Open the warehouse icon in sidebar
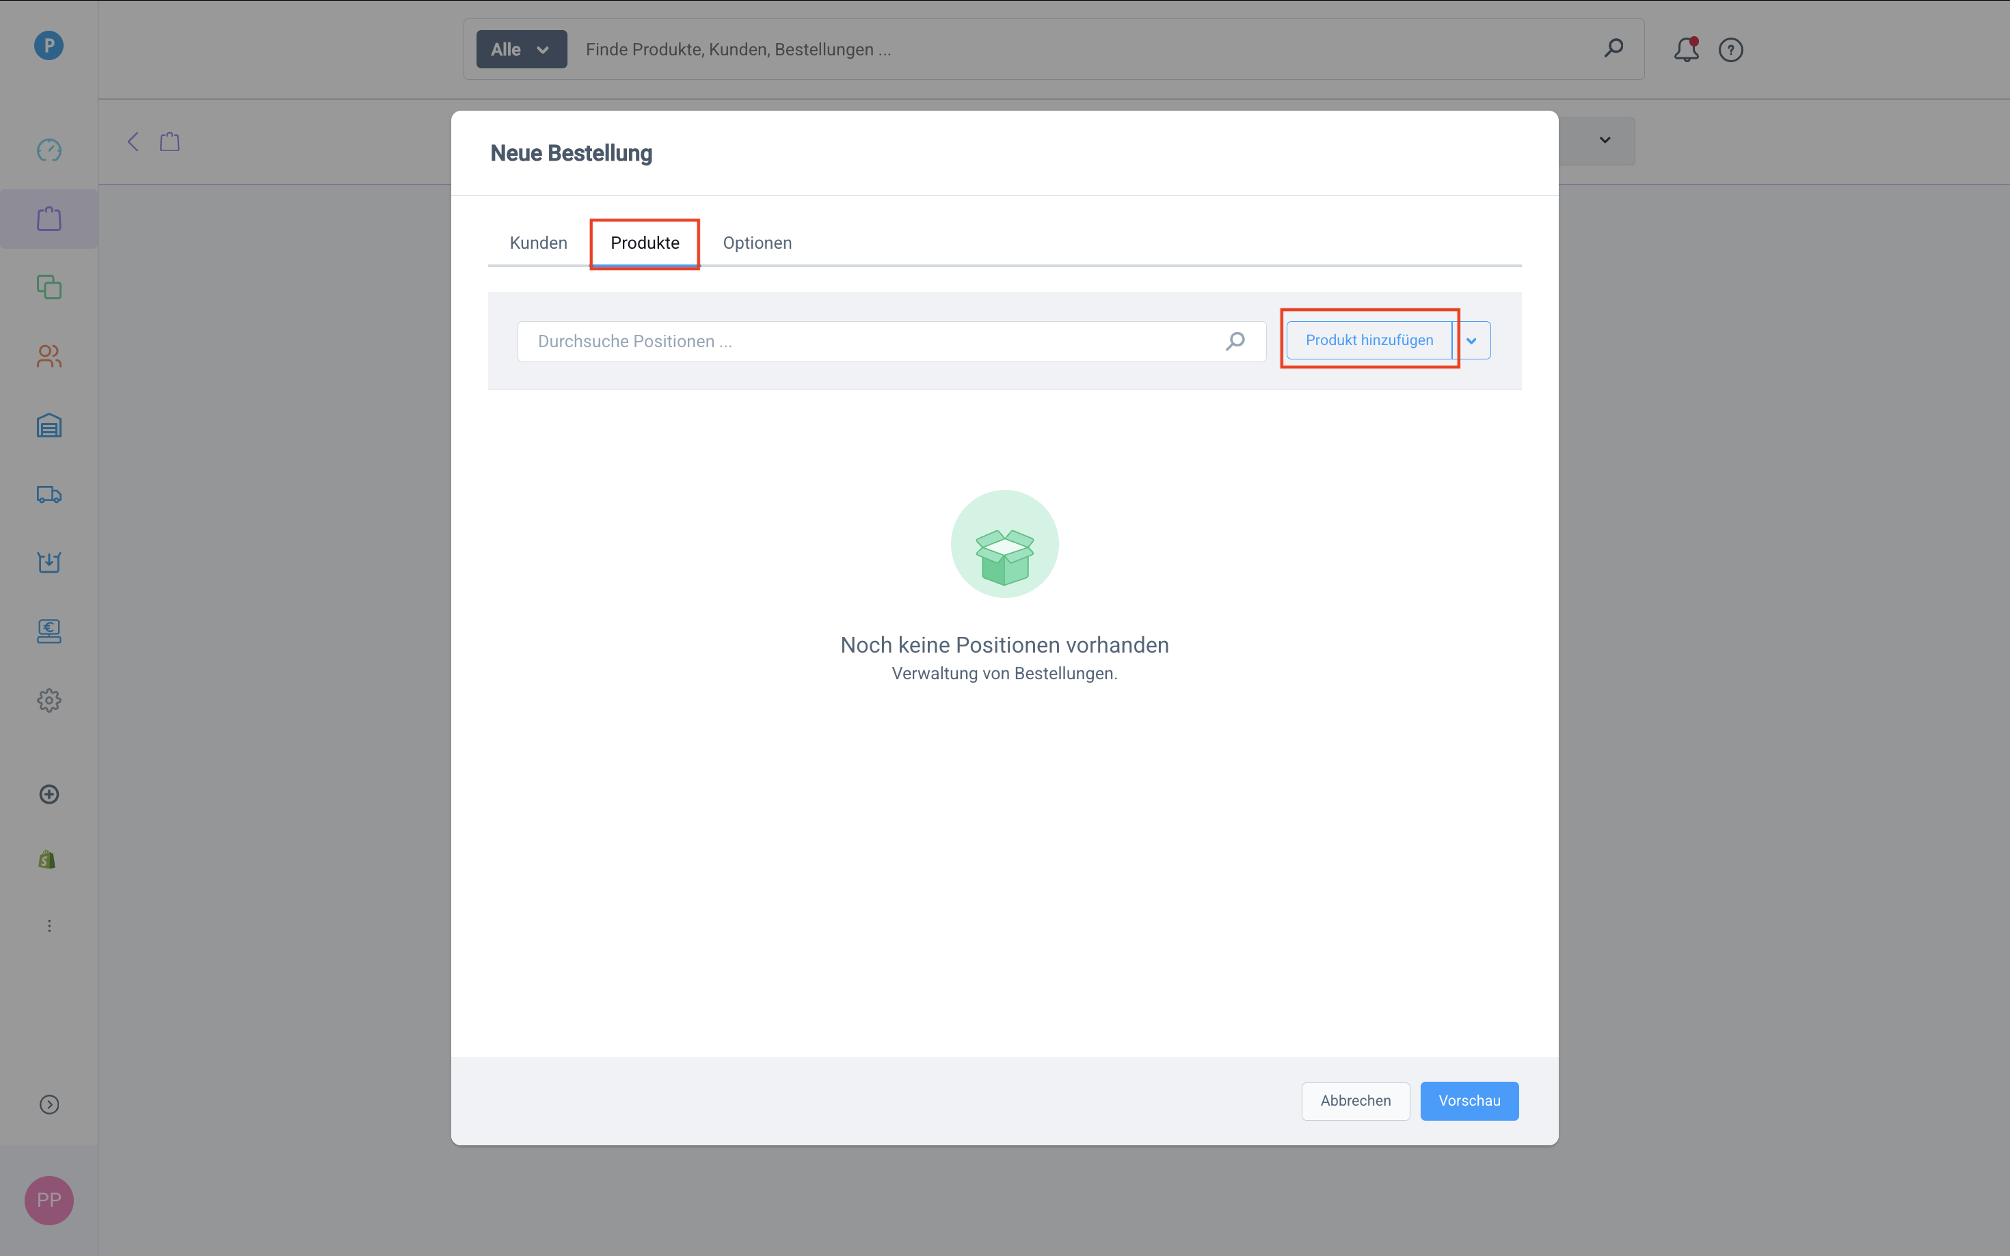 pyautogui.click(x=49, y=425)
